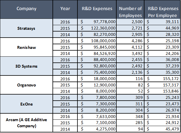Image resolution: width=181 pixels, height=133 pixels.
Task: Select Organovo expenses 8,000,000
Action: [x=97, y=91]
